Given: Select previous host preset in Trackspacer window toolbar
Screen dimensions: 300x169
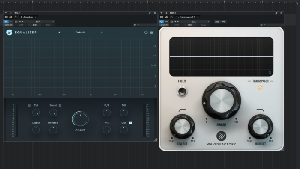Looking at the screenshot, I should pyautogui.click(x=175, y=21).
